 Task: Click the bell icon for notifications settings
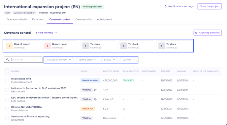point(166,6)
